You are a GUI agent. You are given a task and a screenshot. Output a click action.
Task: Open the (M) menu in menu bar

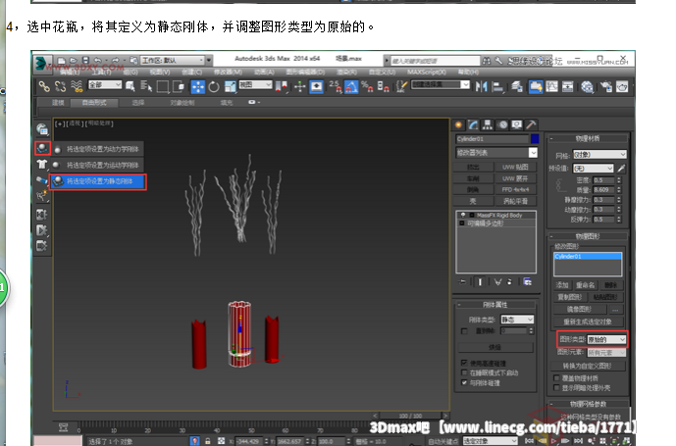(x=228, y=72)
